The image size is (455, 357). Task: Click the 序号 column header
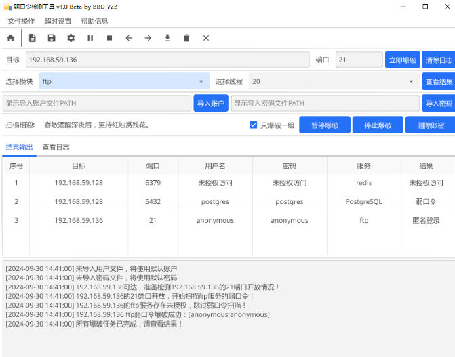(16, 166)
